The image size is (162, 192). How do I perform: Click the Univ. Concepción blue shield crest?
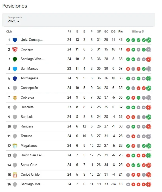(15, 40)
